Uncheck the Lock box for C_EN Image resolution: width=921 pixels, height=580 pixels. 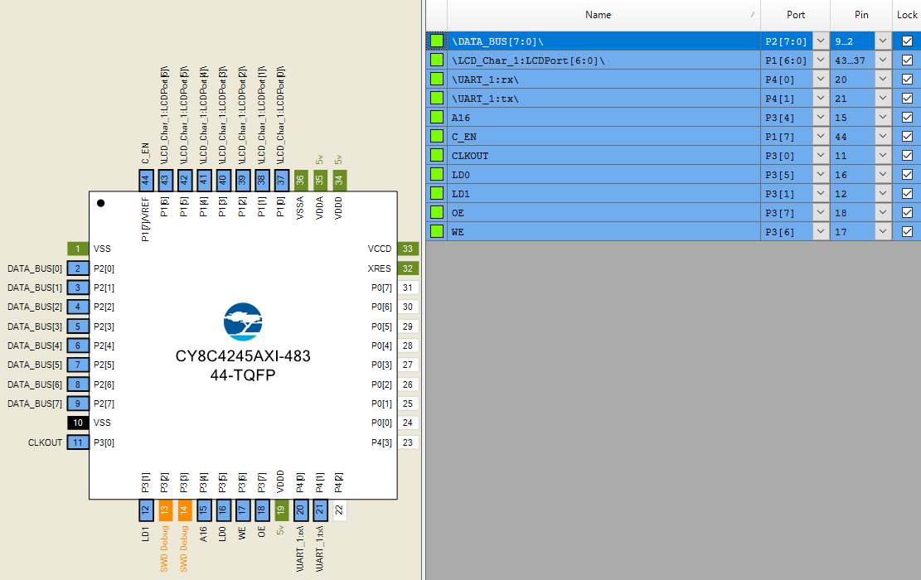(x=907, y=136)
